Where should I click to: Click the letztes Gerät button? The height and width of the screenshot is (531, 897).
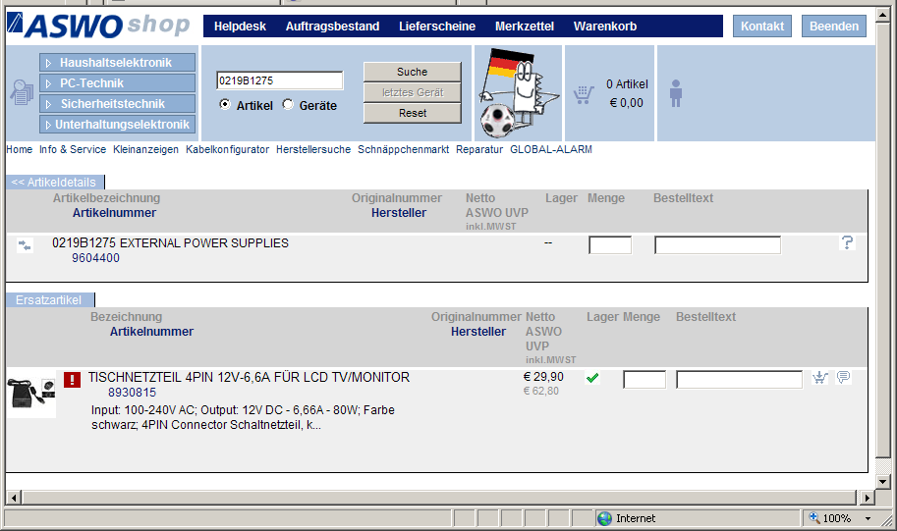coord(412,92)
